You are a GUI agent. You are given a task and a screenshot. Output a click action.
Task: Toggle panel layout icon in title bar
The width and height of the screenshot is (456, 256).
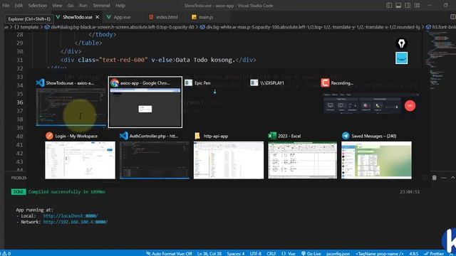click(x=398, y=5)
